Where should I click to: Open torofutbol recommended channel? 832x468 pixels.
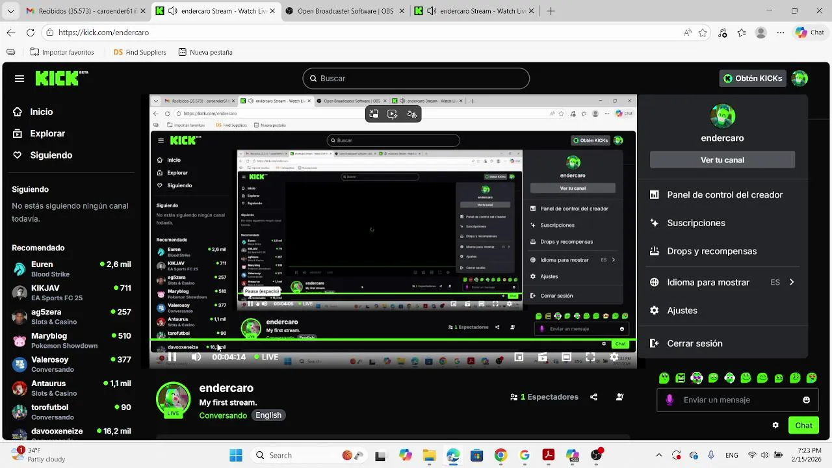point(72,412)
